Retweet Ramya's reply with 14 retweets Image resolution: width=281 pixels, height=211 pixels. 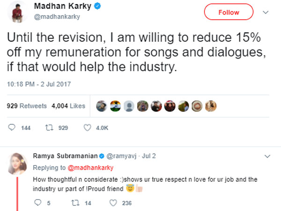pos(74,203)
